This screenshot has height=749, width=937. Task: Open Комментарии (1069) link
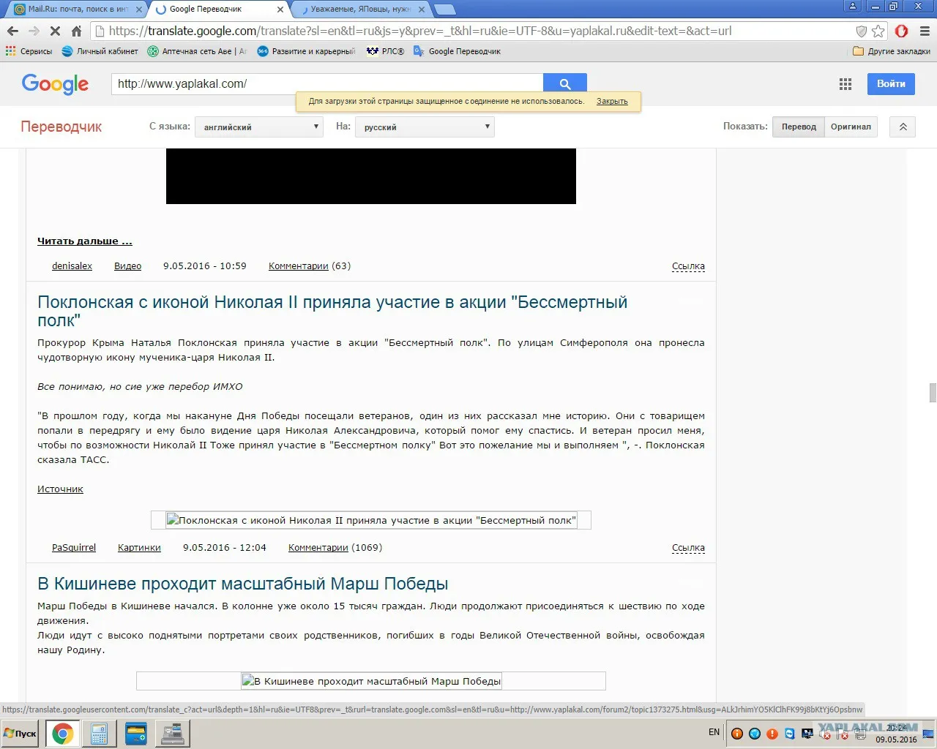click(x=335, y=548)
